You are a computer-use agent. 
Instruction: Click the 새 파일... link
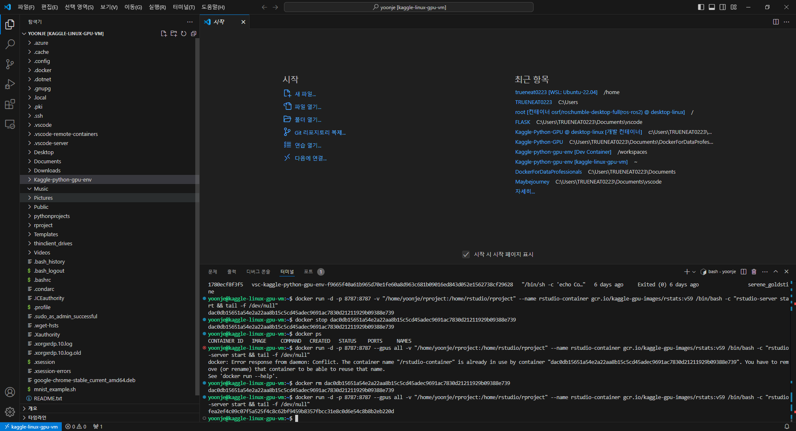(x=305, y=94)
